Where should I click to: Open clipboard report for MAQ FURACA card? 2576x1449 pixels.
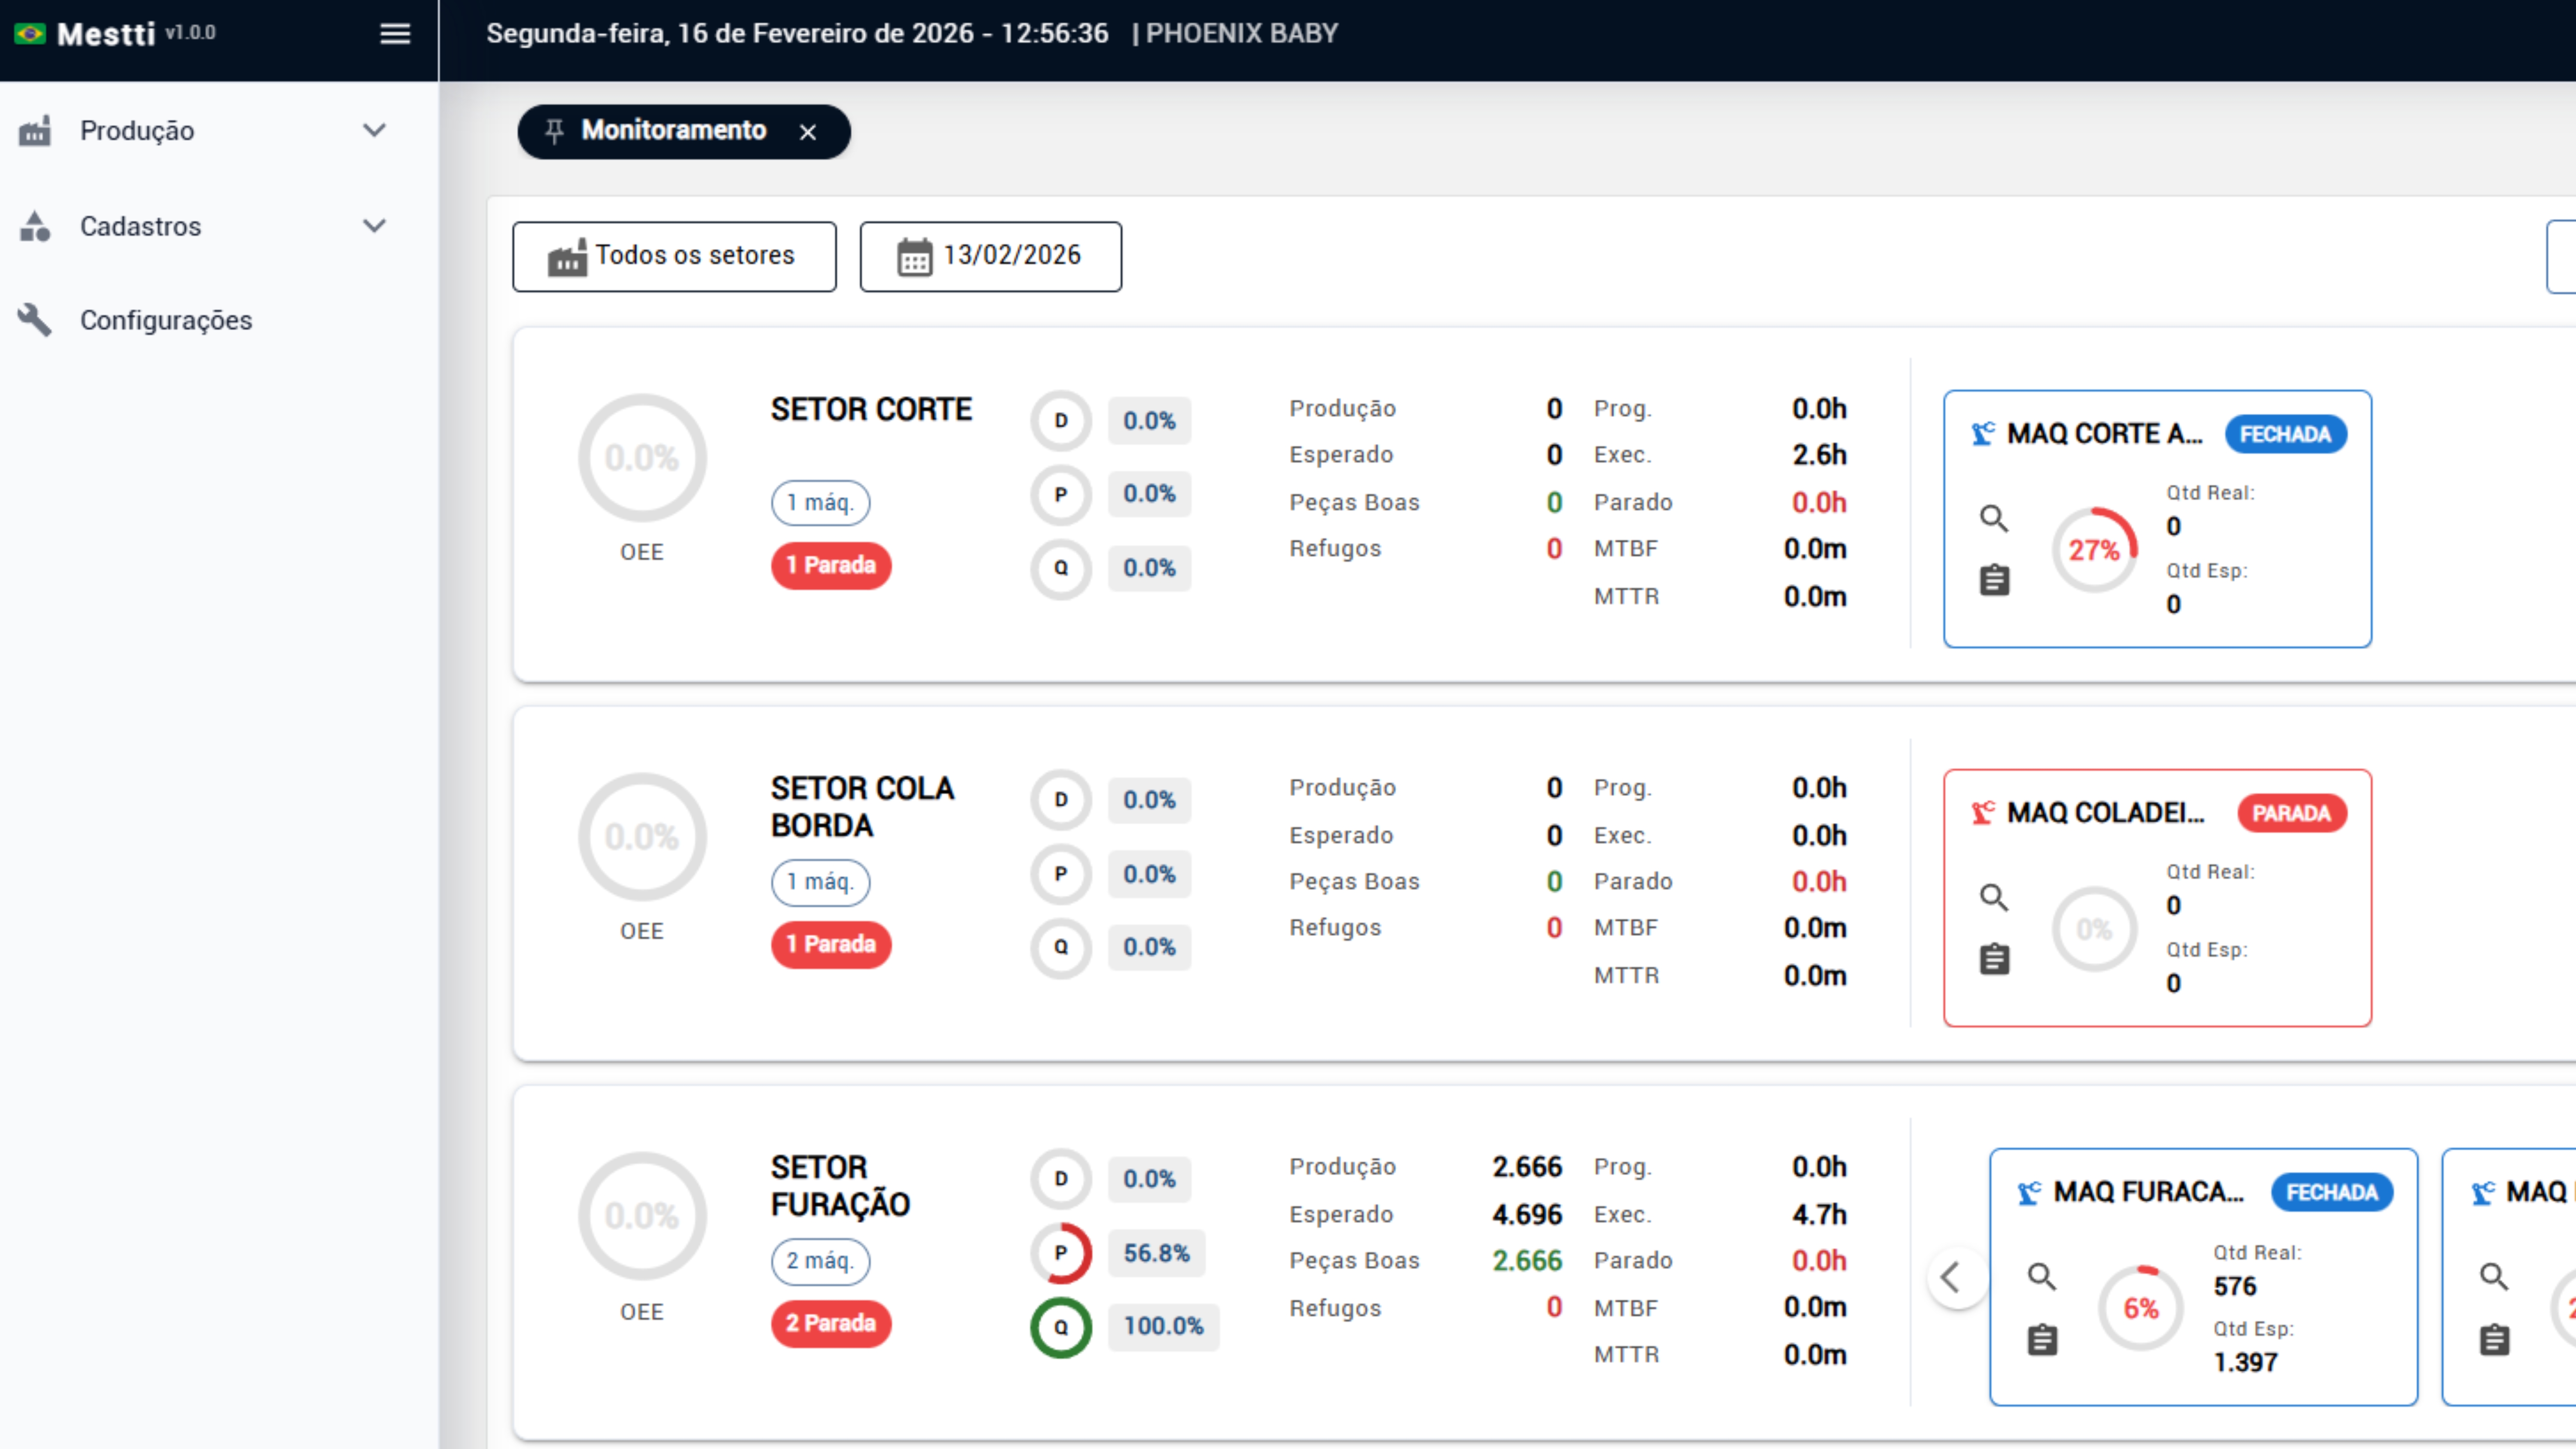[2042, 1340]
